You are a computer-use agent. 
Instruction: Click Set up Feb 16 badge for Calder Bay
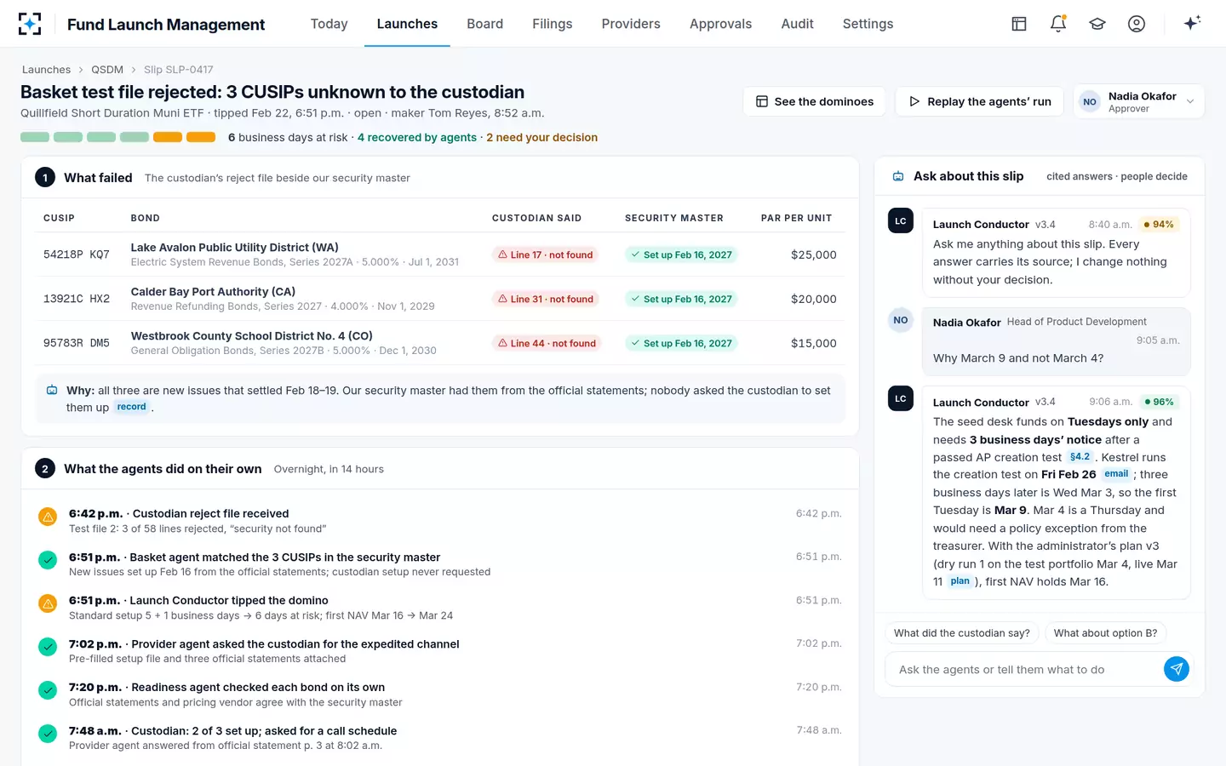681,299
